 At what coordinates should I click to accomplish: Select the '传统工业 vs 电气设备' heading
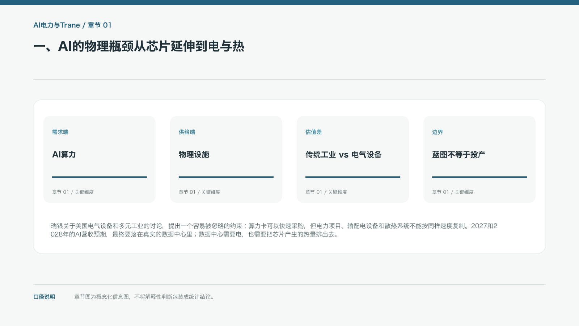point(343,155)
